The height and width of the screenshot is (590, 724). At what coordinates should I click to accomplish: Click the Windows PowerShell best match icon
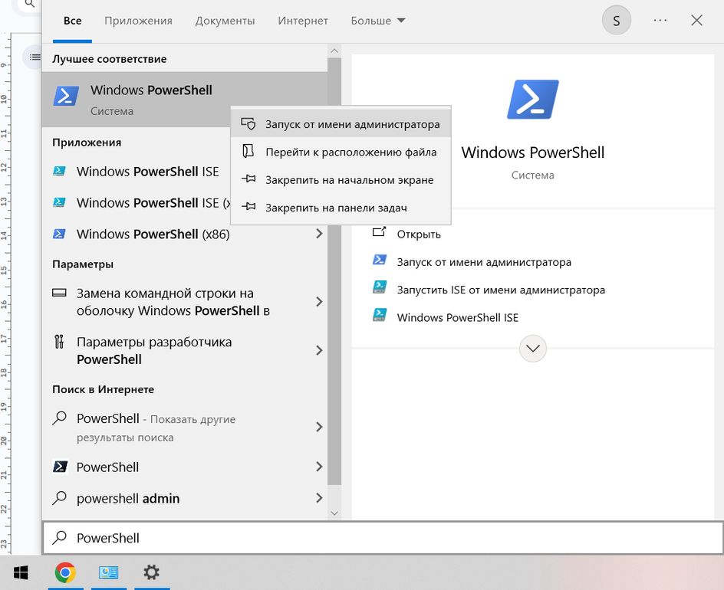(66, 96)
